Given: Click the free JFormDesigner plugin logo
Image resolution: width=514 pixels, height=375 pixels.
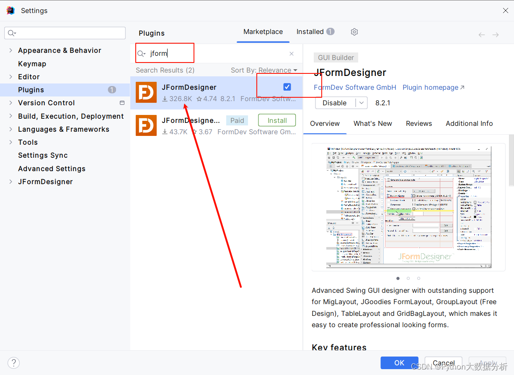Looking at the screenshot, I should [146, 93].
